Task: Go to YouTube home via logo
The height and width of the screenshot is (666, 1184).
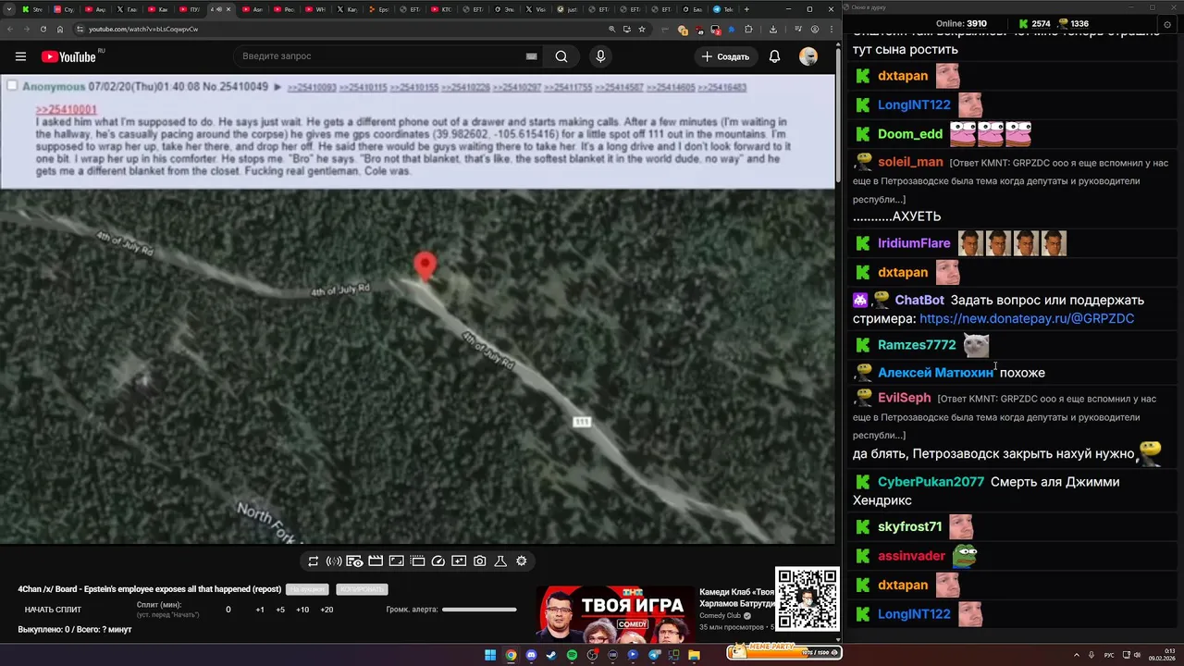Action: [x=68, y=56]
